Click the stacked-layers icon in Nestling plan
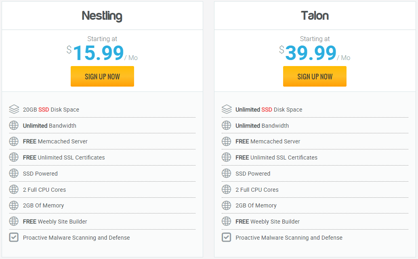This screenshot has width=418, height=259. click(14, 109)
